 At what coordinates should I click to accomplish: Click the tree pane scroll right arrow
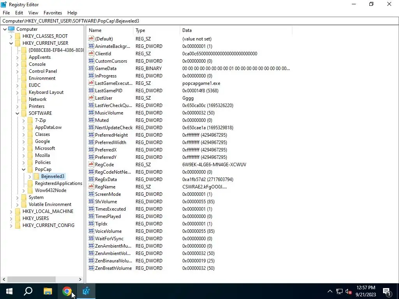80,279
